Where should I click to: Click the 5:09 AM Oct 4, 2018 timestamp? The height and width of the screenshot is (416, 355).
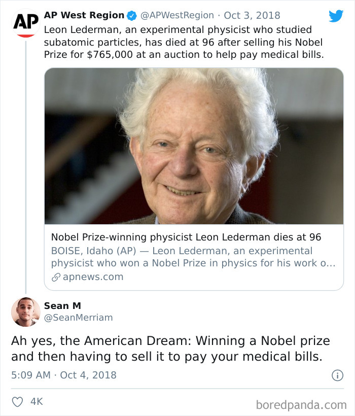click(x=63, y=375)
